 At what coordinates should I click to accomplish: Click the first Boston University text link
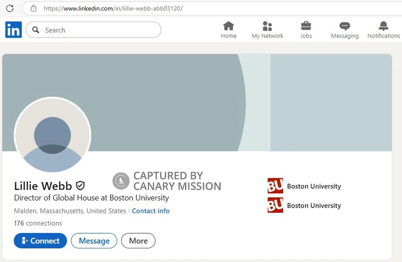(x=314, y=186)
